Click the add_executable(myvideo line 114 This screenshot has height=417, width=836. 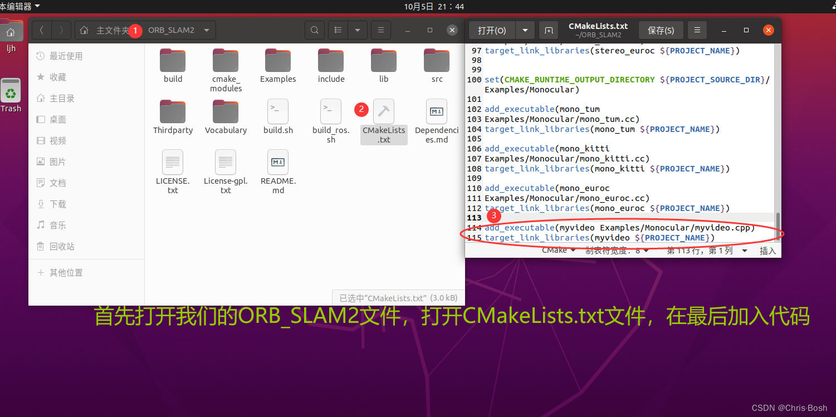click(x=619, y=228)
